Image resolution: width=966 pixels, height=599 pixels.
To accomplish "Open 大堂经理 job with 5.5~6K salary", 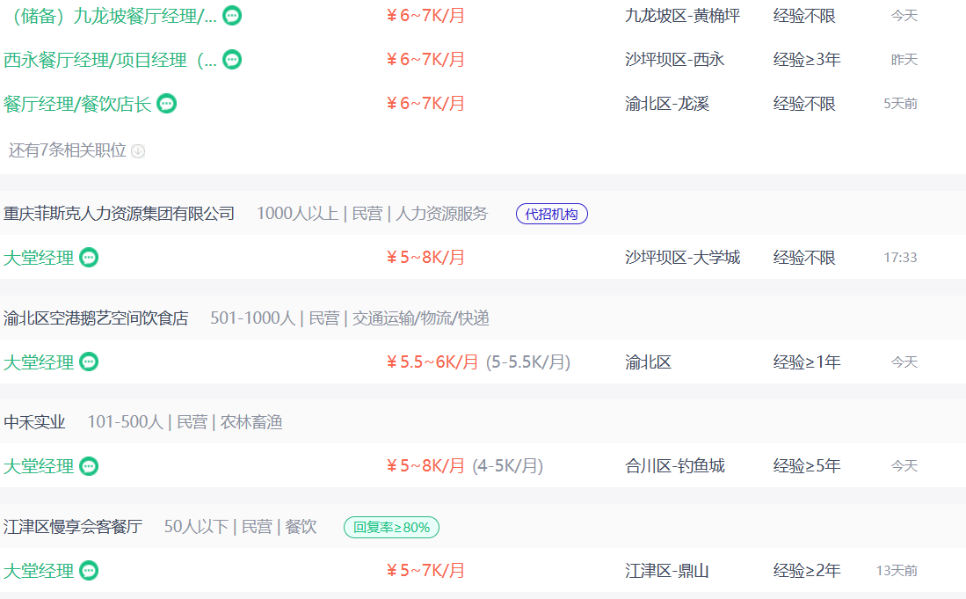I will point(39,362).
